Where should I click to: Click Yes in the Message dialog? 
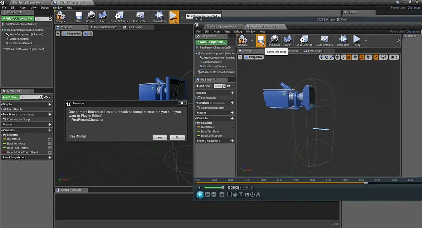pos(160,138)
